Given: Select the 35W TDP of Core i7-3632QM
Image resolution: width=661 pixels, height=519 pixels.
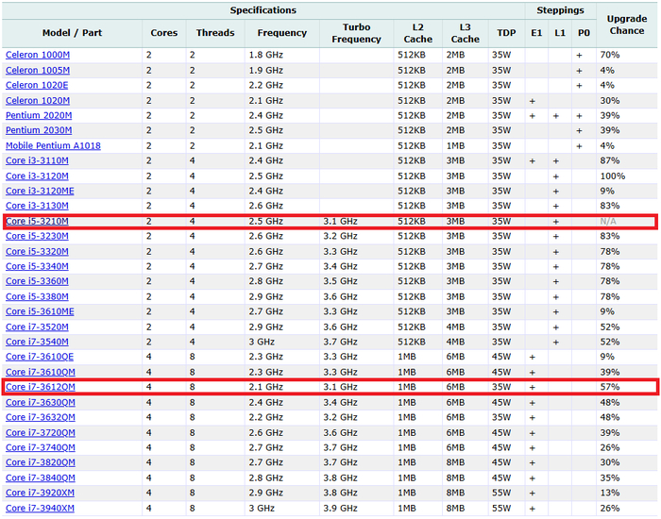Looking at the screenshot, I should click(501, 417).
